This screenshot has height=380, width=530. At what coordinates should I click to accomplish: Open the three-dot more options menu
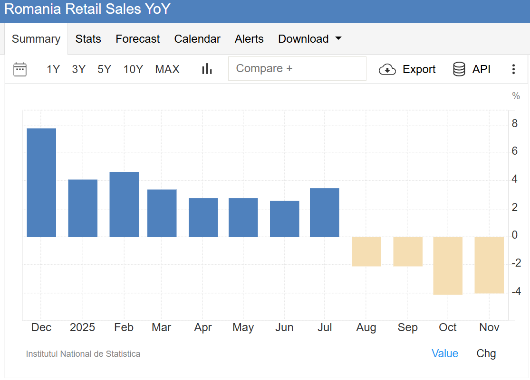pyautogui.click(x=513, y=69)
